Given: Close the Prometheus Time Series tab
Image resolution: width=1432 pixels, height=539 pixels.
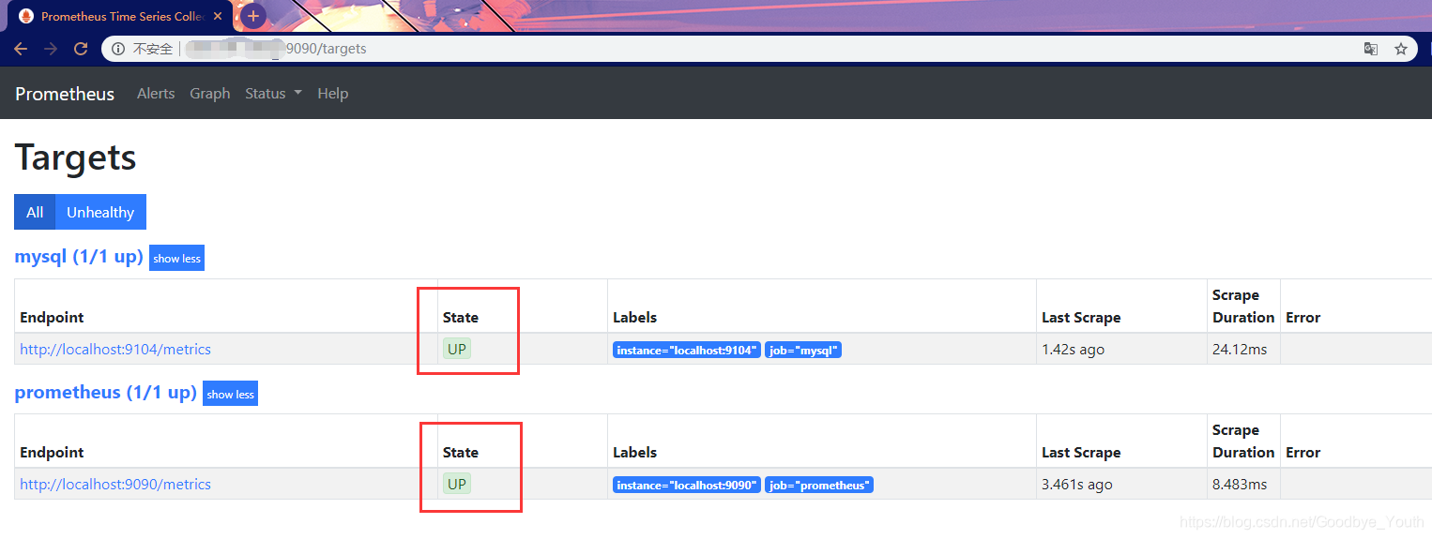Looking at the screenshot, I should [218, 17].
